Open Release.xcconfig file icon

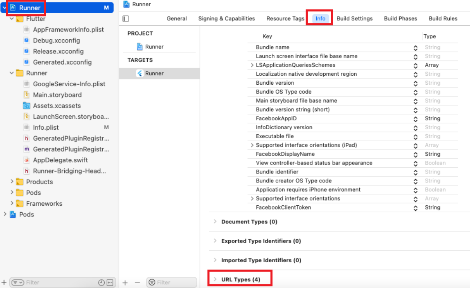click(27, 51)
